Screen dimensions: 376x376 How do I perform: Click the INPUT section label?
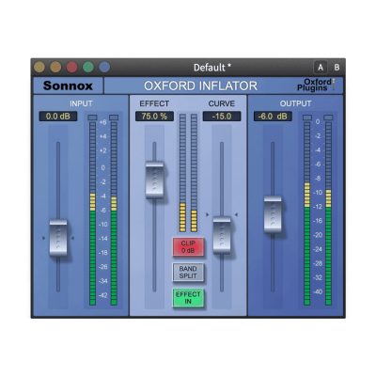[x=81, y=103]
